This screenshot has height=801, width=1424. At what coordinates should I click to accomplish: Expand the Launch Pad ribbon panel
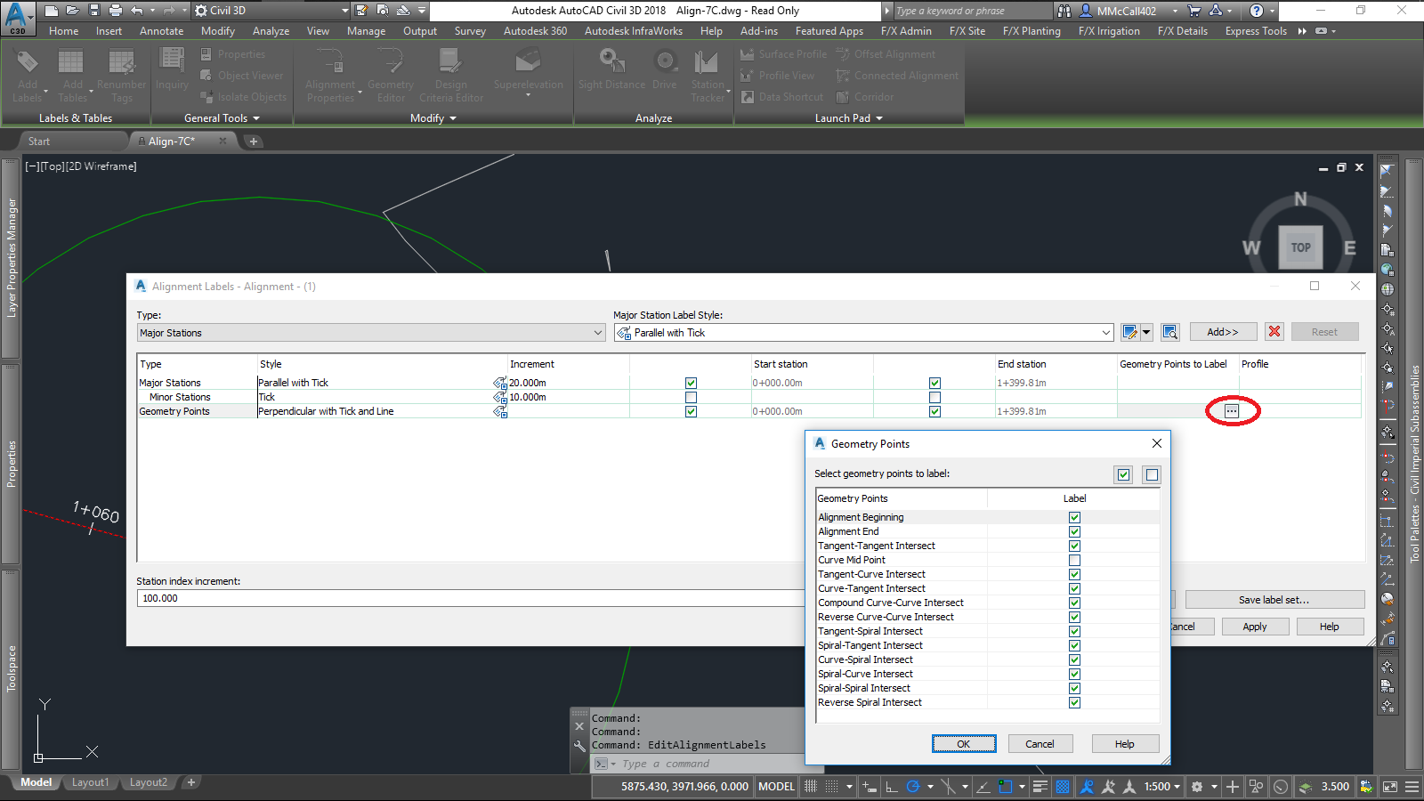pyautogui.click(x=849, y=117)
